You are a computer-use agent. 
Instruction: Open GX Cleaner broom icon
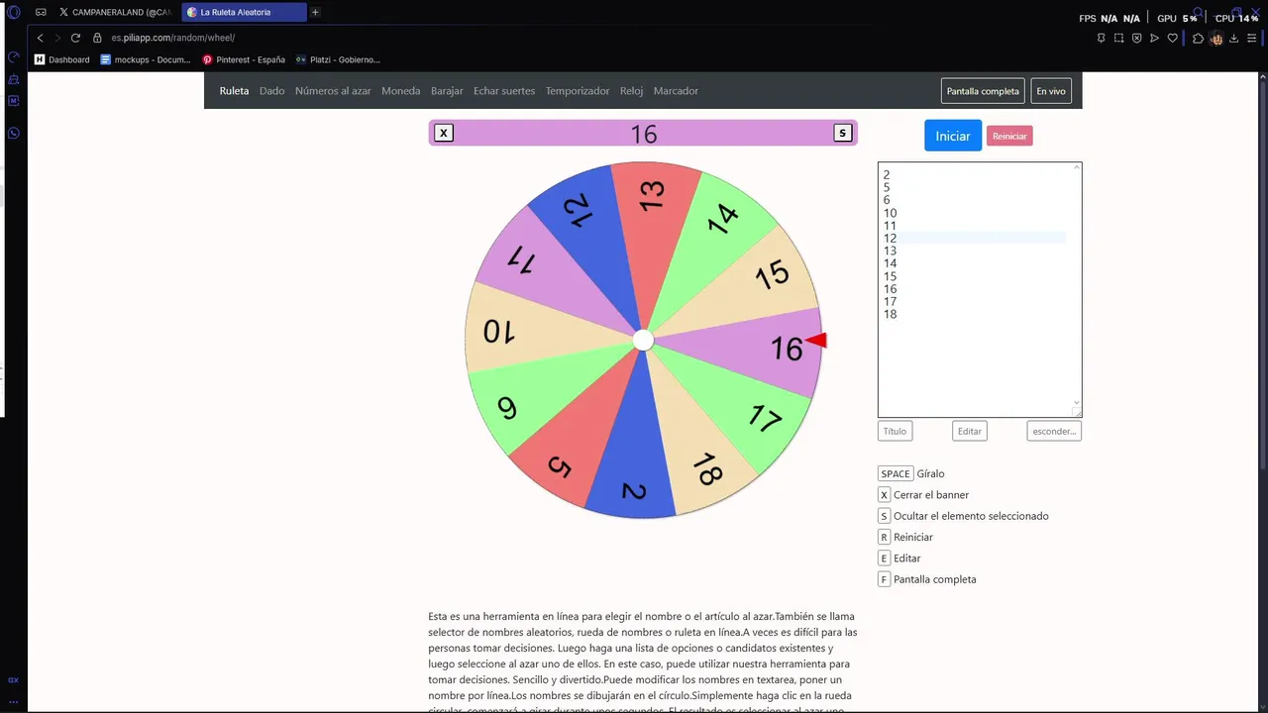click(14, 79)
